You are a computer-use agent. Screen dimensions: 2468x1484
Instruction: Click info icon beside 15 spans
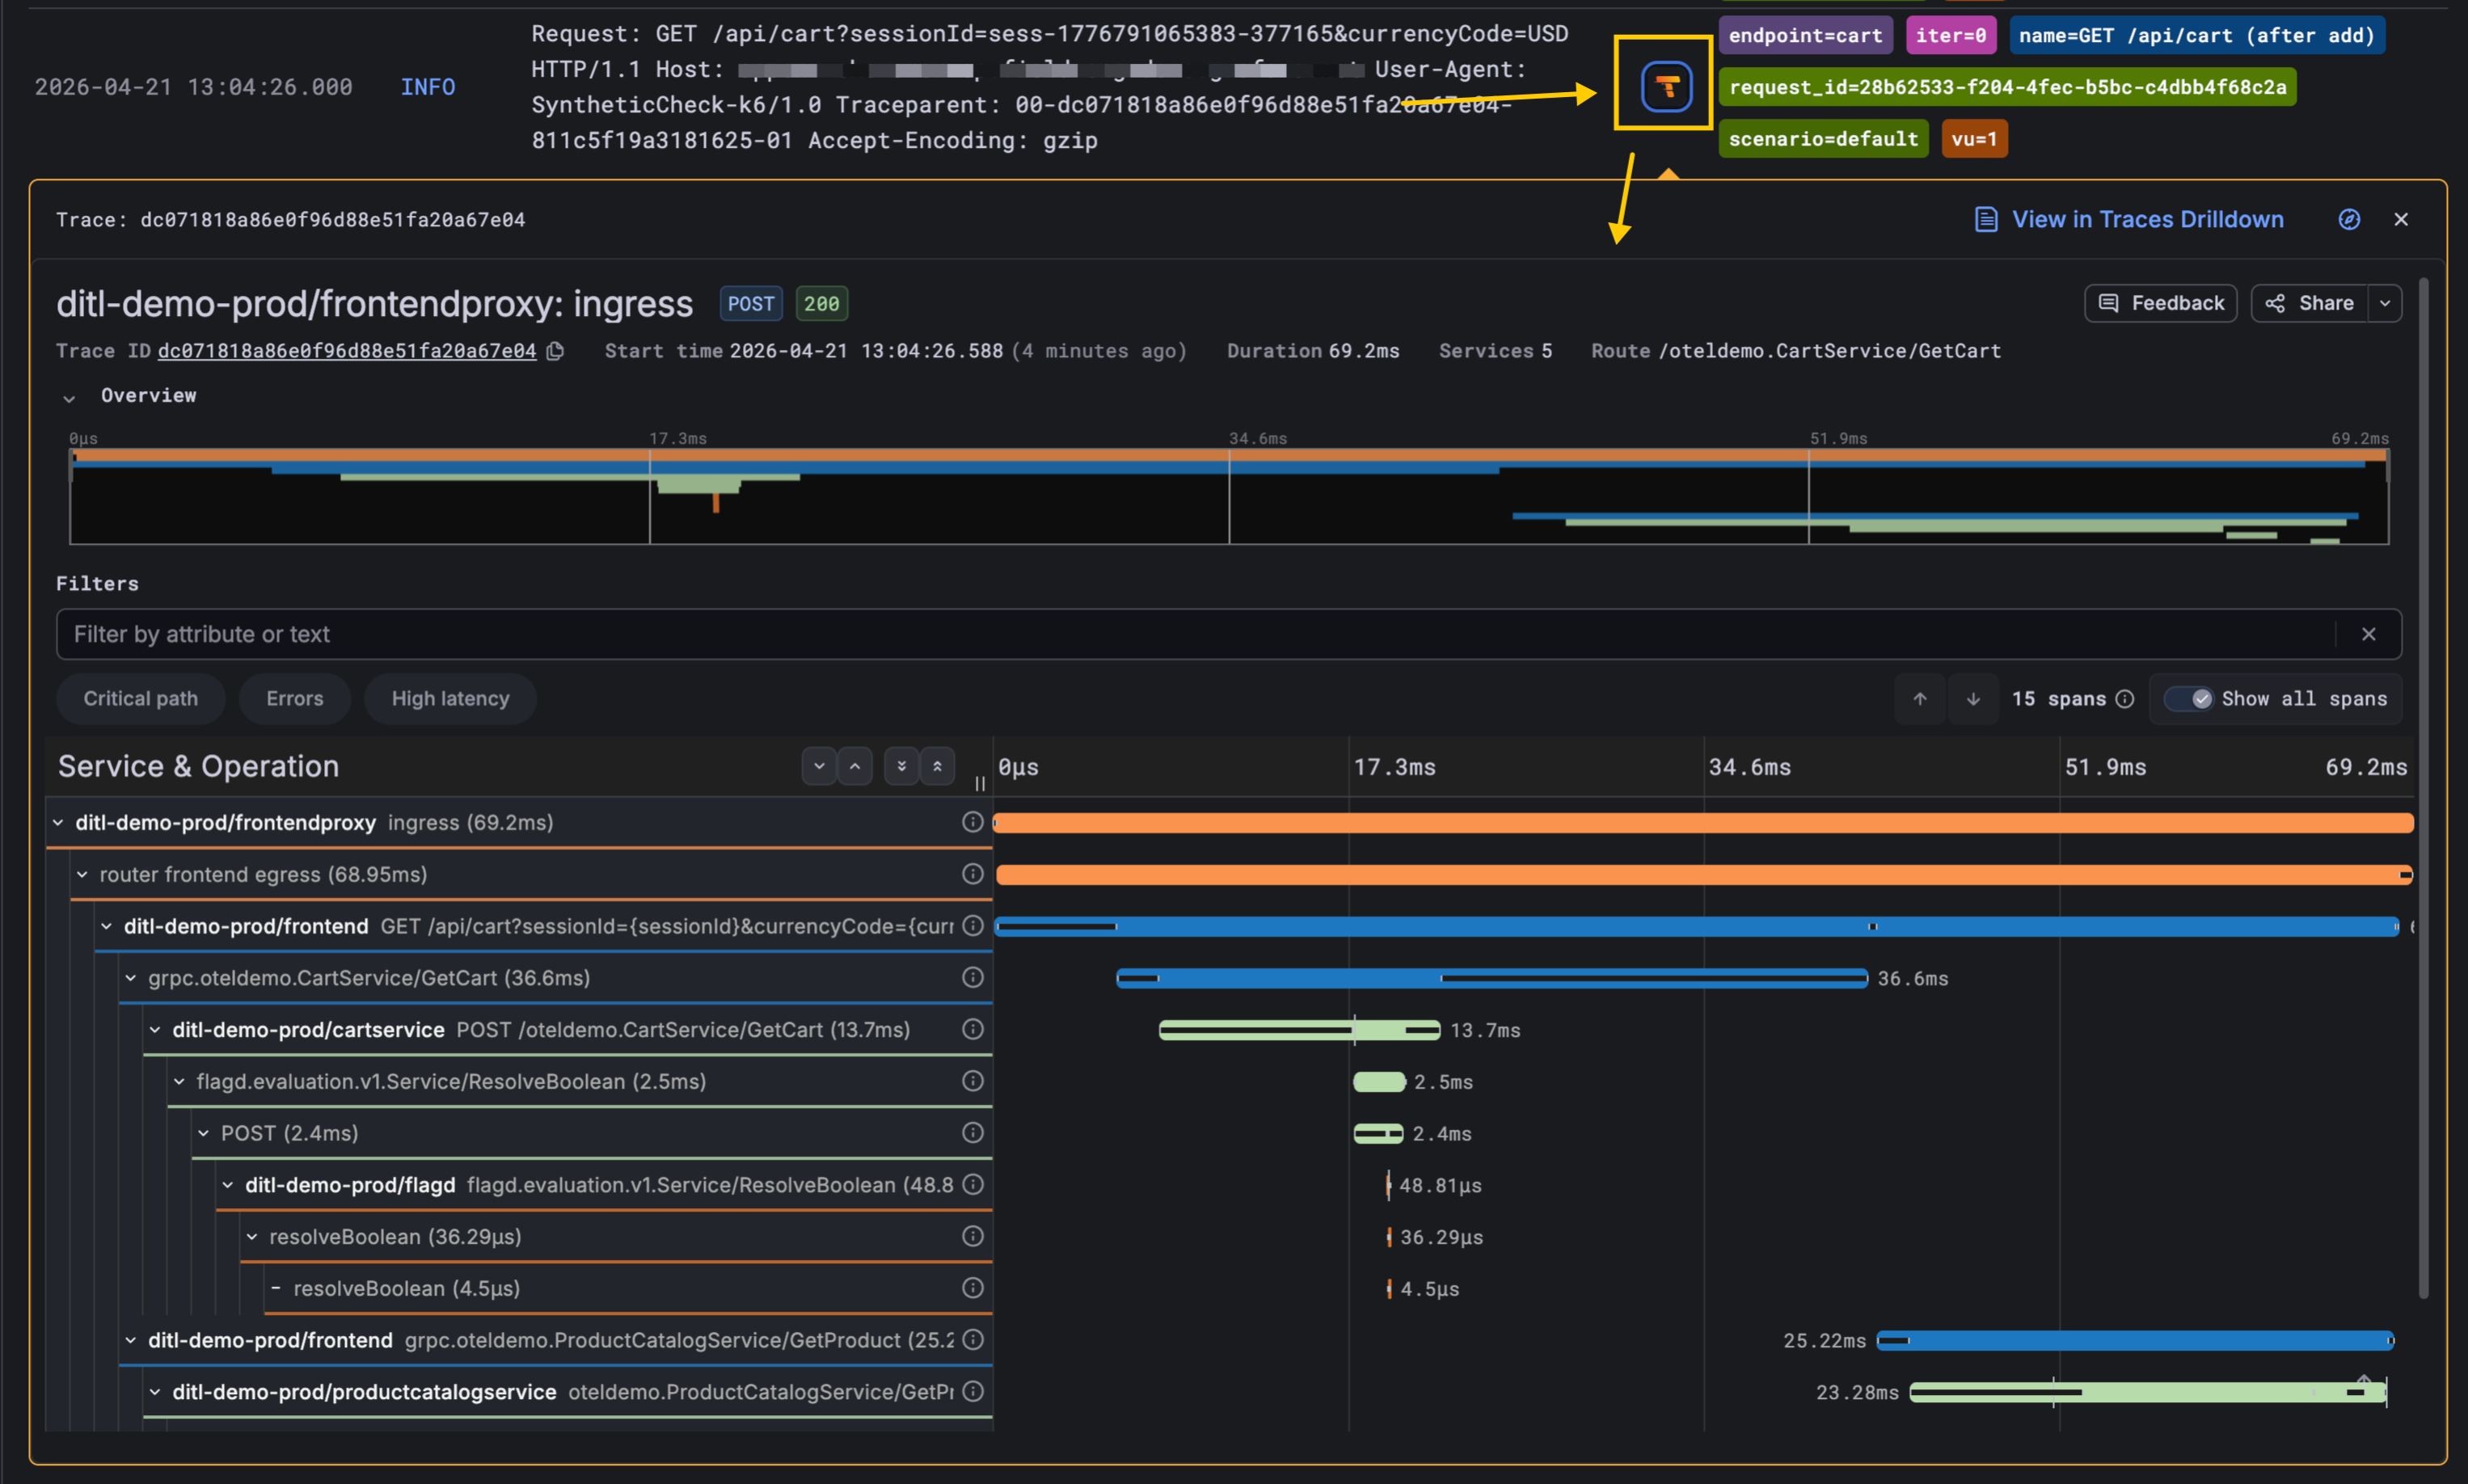point(2125,699)
